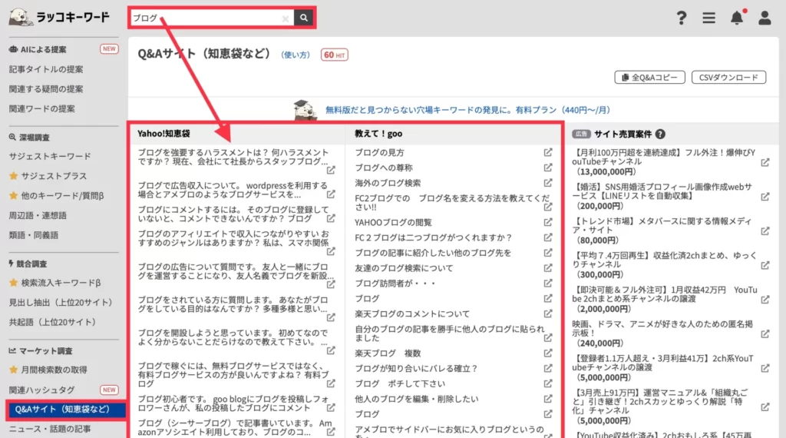Open external link for 13,000,000円 YouTube channel listing

765,163
